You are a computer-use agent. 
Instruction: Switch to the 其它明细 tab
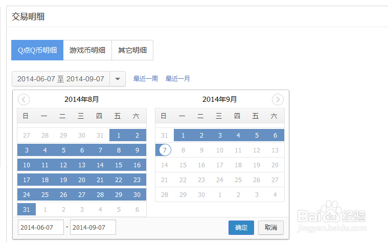pos(132,50)
